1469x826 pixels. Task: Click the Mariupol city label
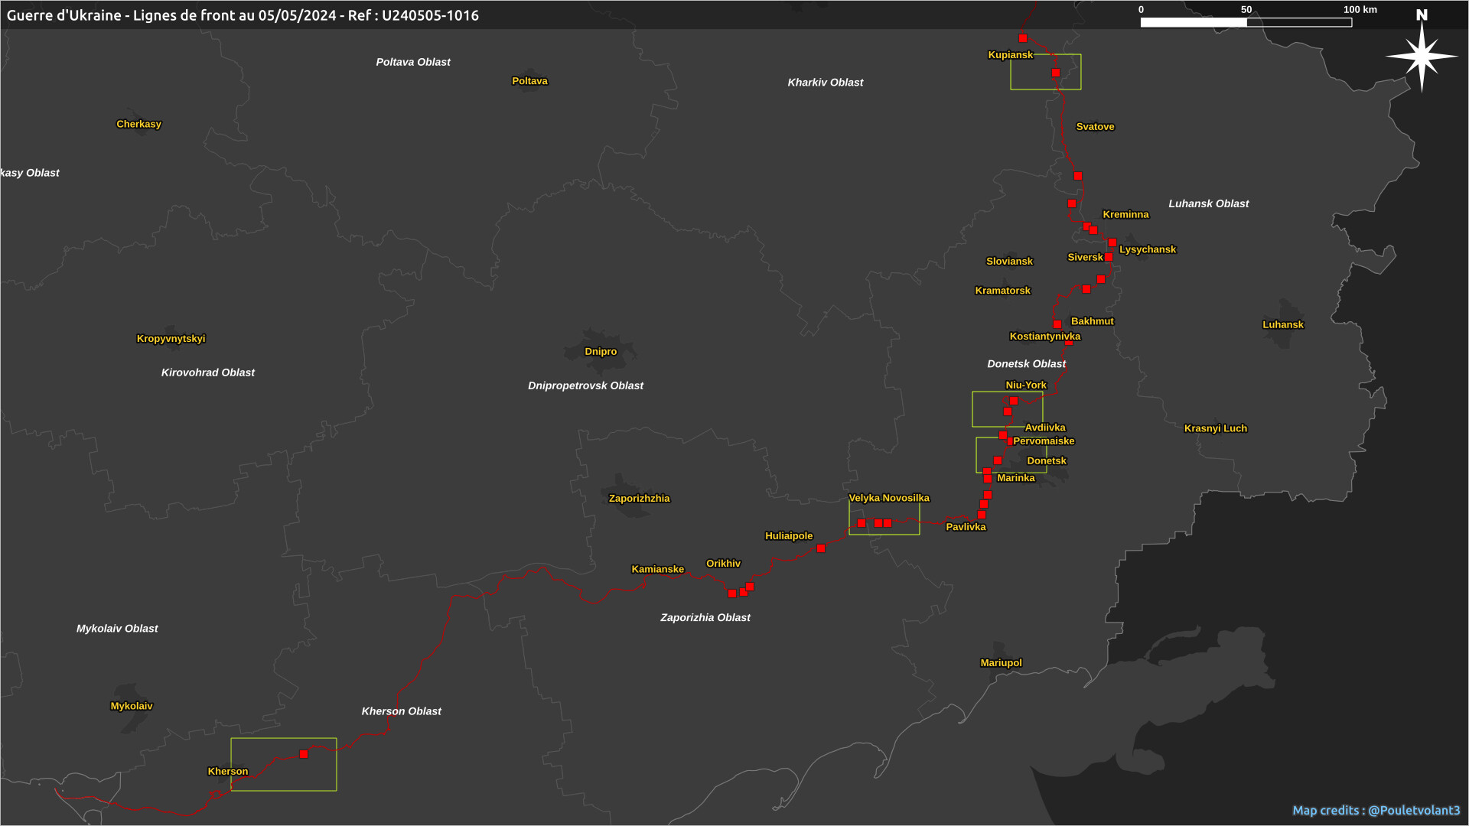pyautogui.click(x=1001, y=663)
